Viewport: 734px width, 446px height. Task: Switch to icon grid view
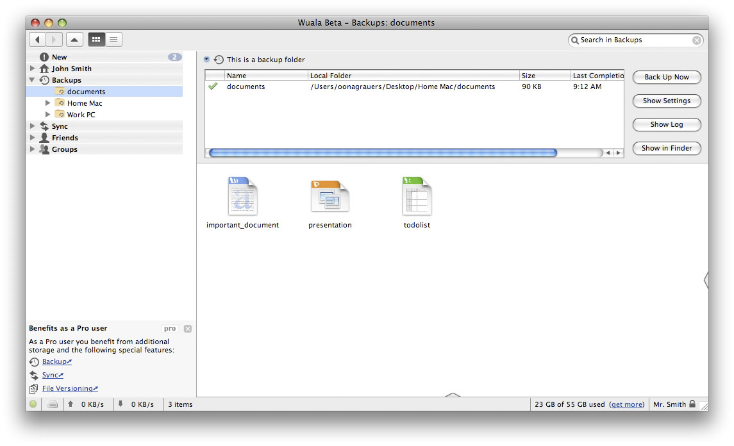96,40
